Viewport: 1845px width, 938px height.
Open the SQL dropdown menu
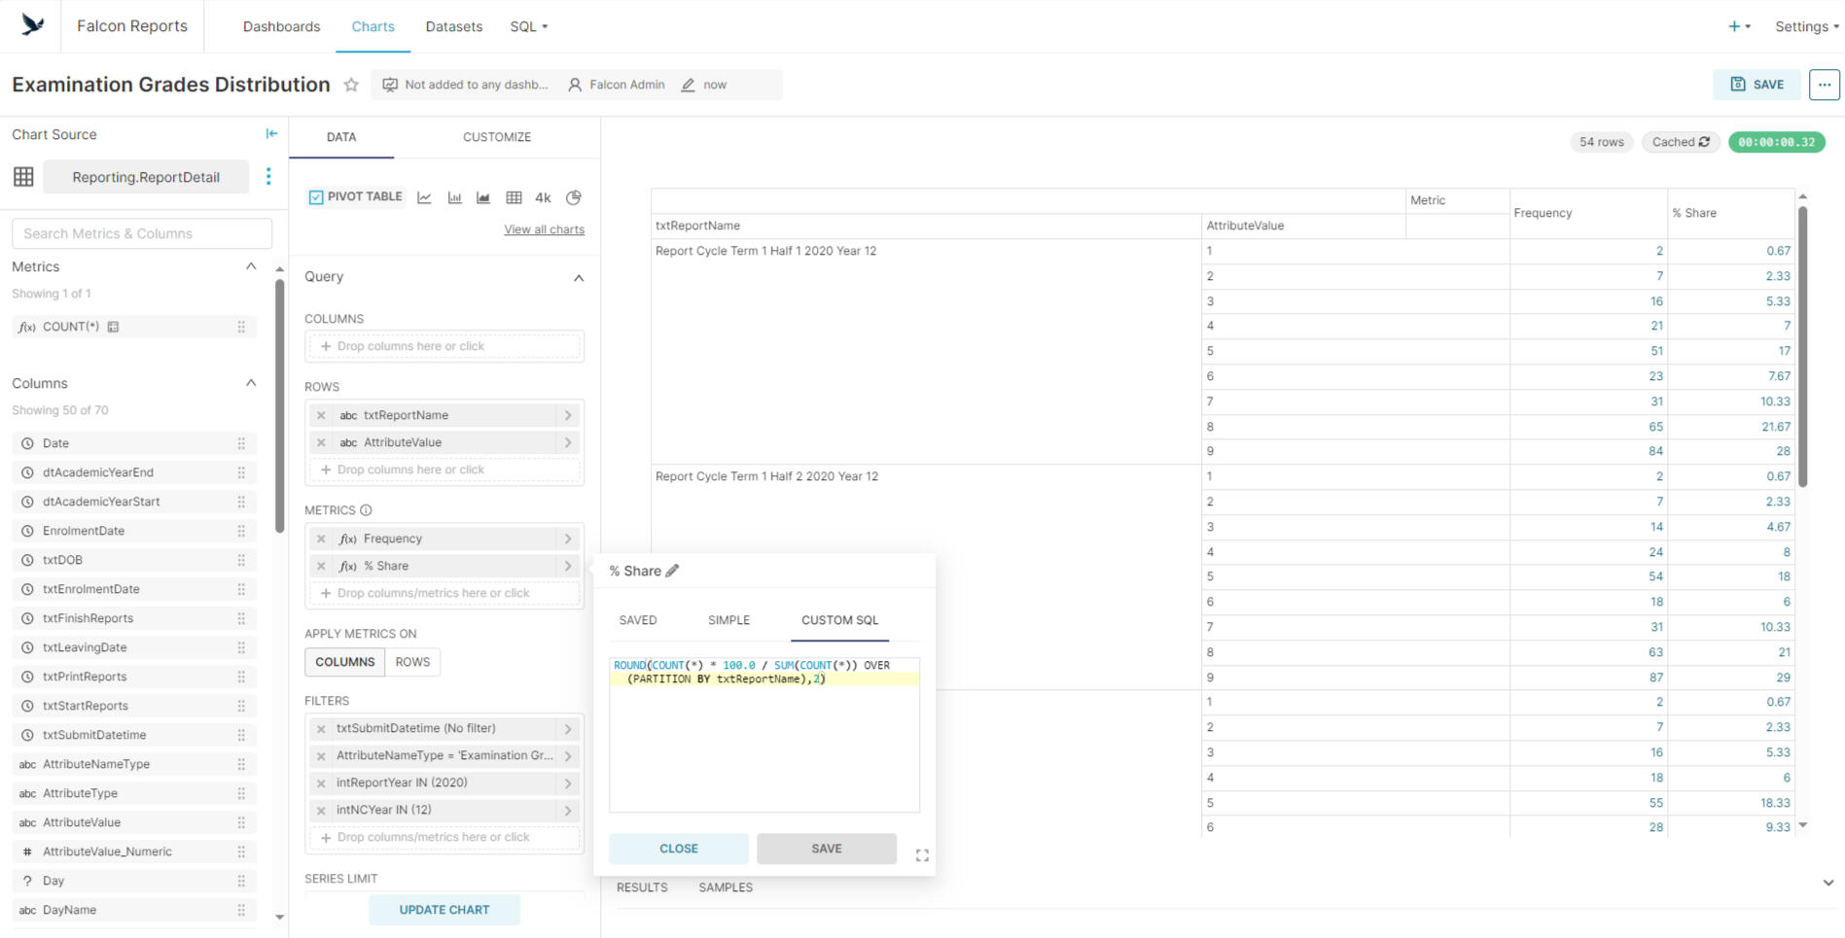pyautogui.click(x=528, y=26)
